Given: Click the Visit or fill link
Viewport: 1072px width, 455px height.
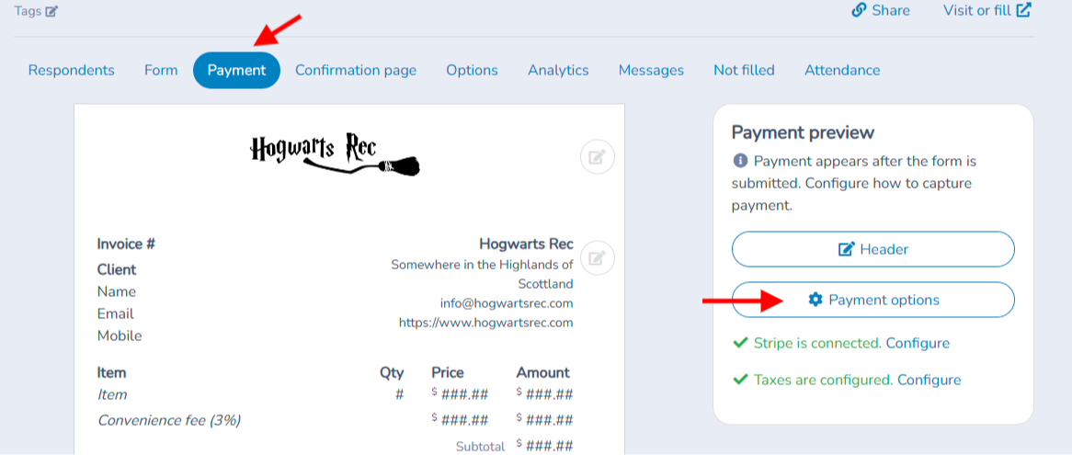Looking at the screenshot, I should pos(977,10).
